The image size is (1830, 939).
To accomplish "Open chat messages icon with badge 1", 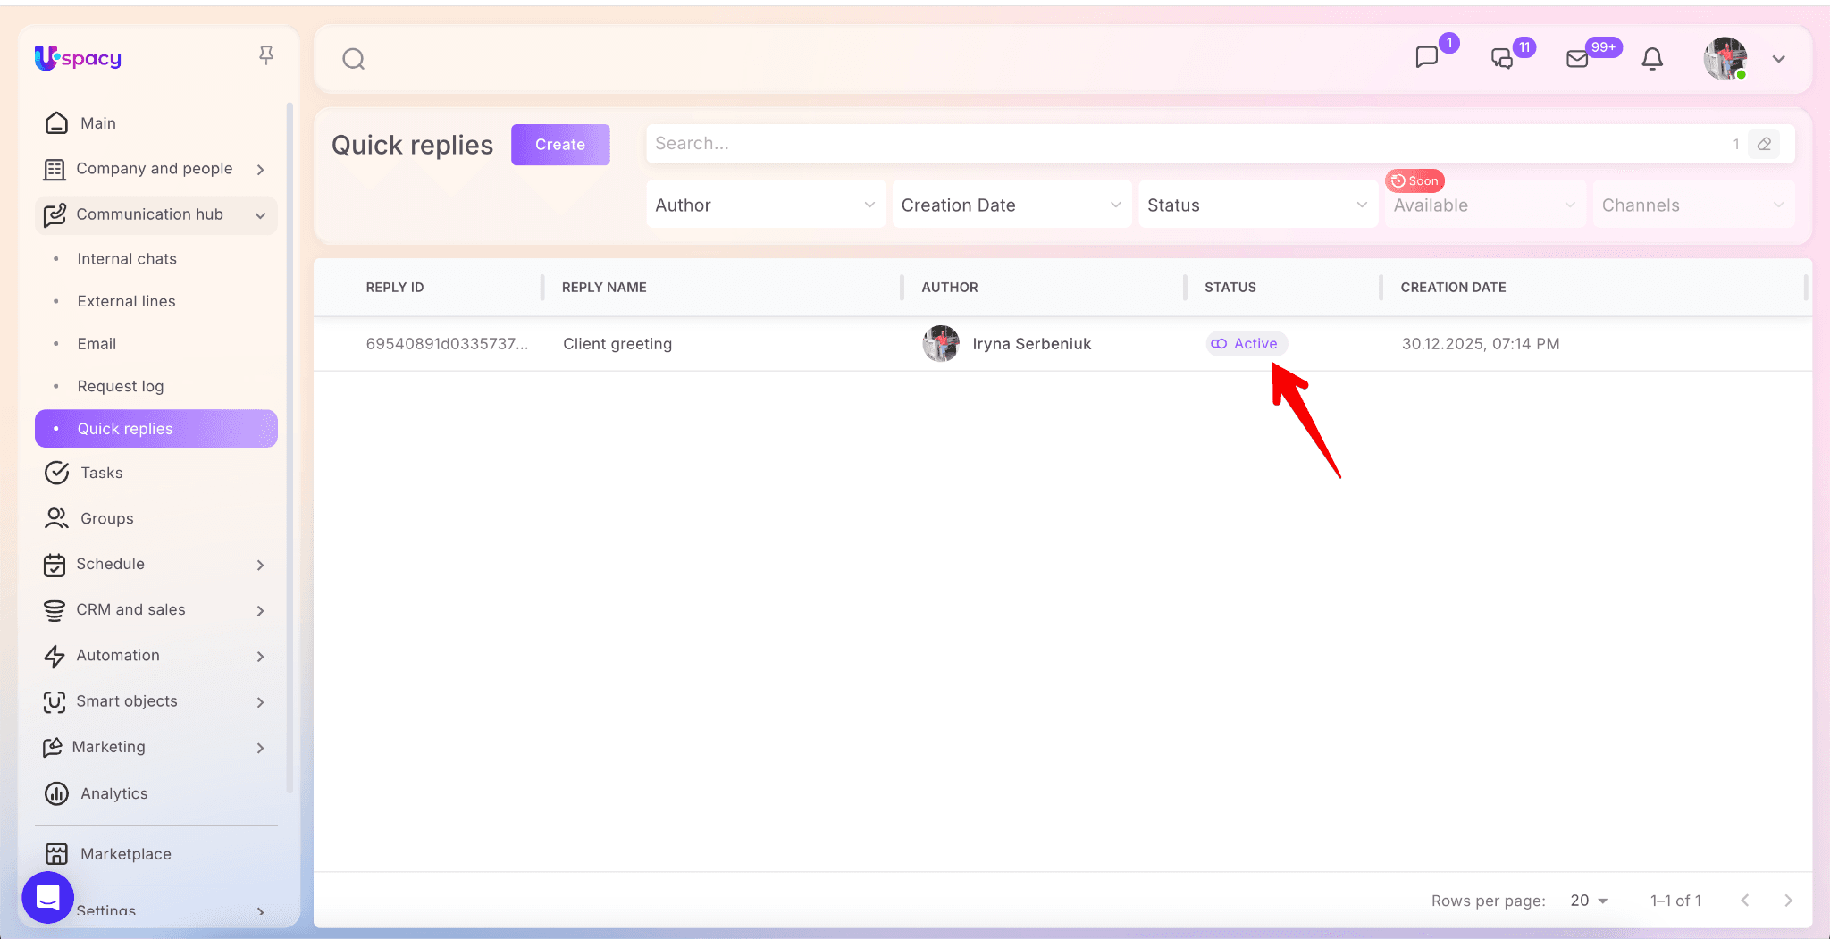I will pos(1427,57).
